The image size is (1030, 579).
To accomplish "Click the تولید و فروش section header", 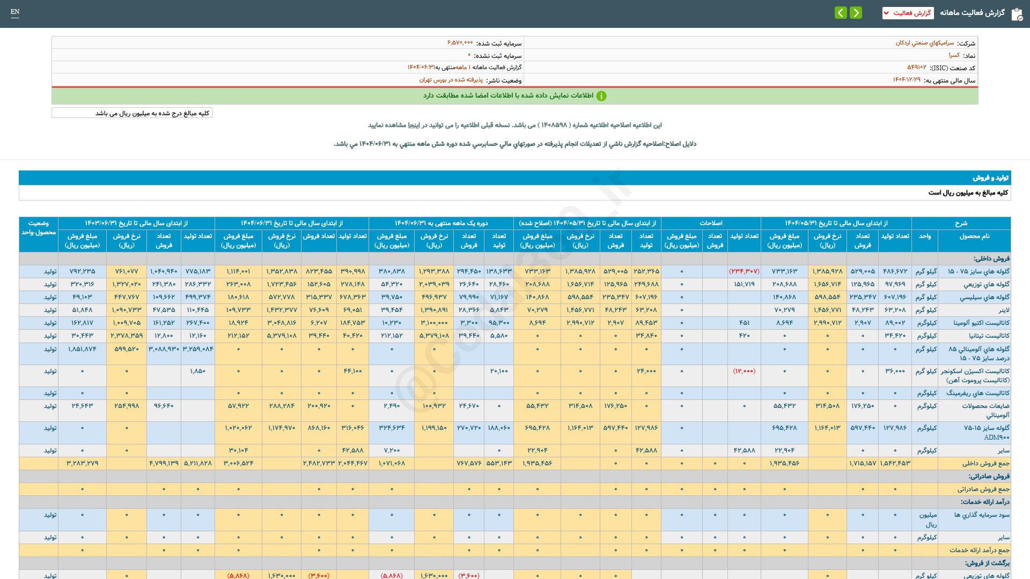I will pyautogui.click(x=990, y=177).
